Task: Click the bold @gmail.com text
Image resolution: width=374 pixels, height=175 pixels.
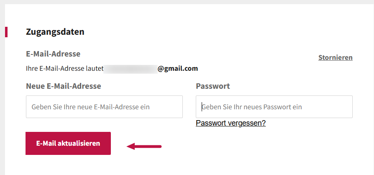Action: [178, 68]
